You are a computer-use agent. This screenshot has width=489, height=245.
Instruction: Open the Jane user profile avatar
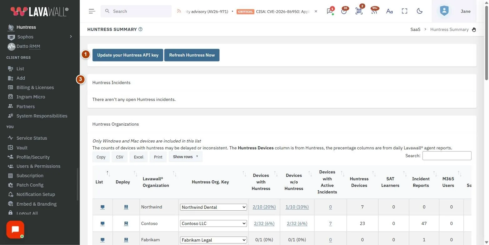pyautogui.click(x=444, y=11)
